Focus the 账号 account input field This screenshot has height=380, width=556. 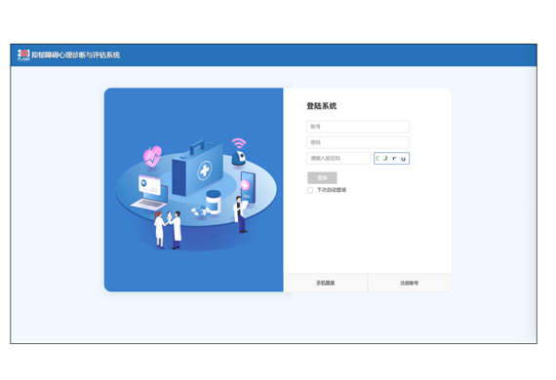tap(358, 127)
